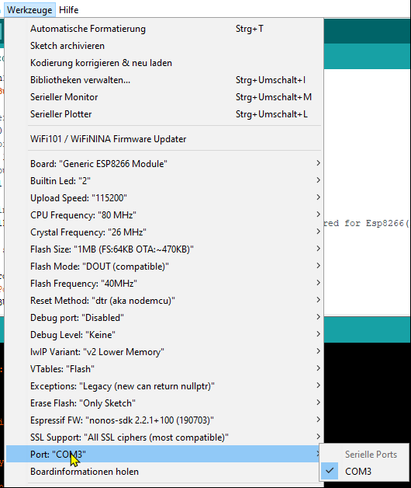Select the checked COM3 serial port
411x488 pixels.
(364, 471)
